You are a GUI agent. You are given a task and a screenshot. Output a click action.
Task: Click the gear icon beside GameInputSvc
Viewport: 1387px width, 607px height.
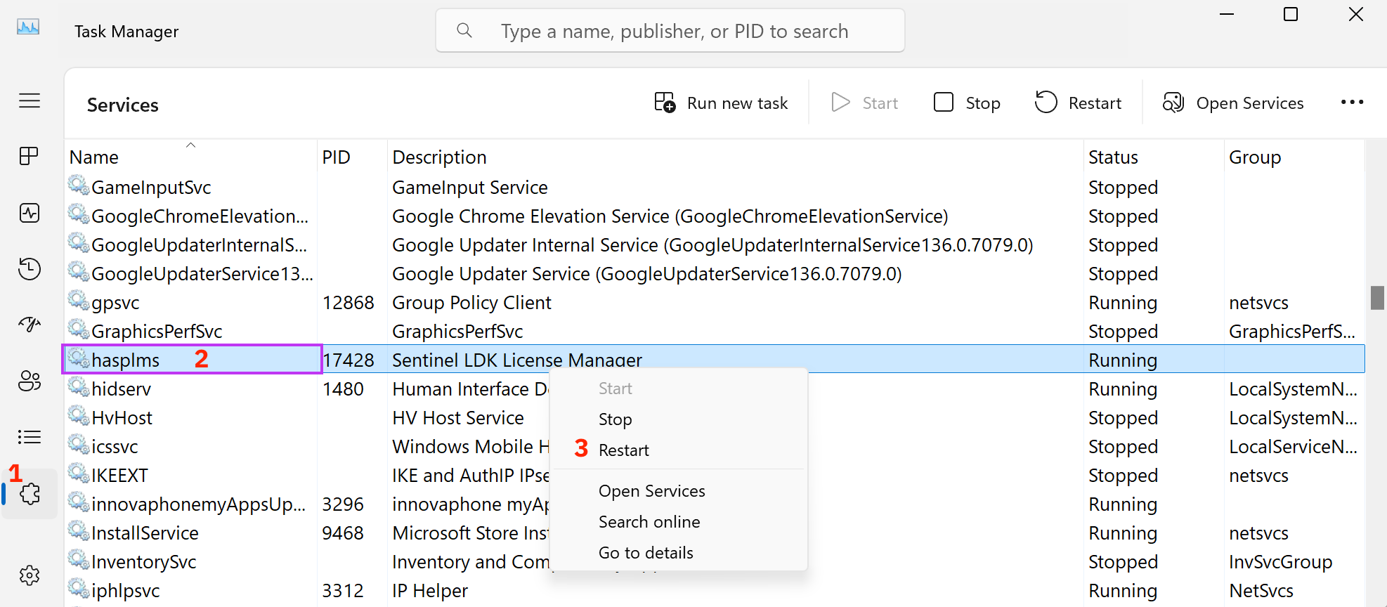(x=78, y=185)
